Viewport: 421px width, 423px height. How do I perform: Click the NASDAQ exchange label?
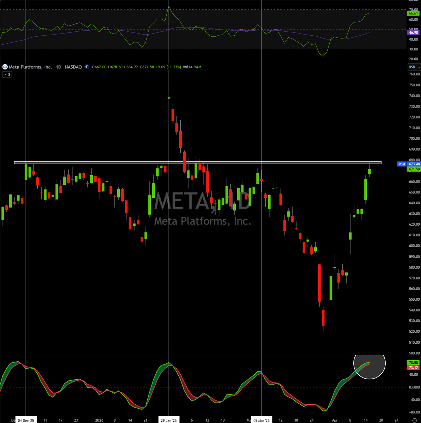point(74,67)
